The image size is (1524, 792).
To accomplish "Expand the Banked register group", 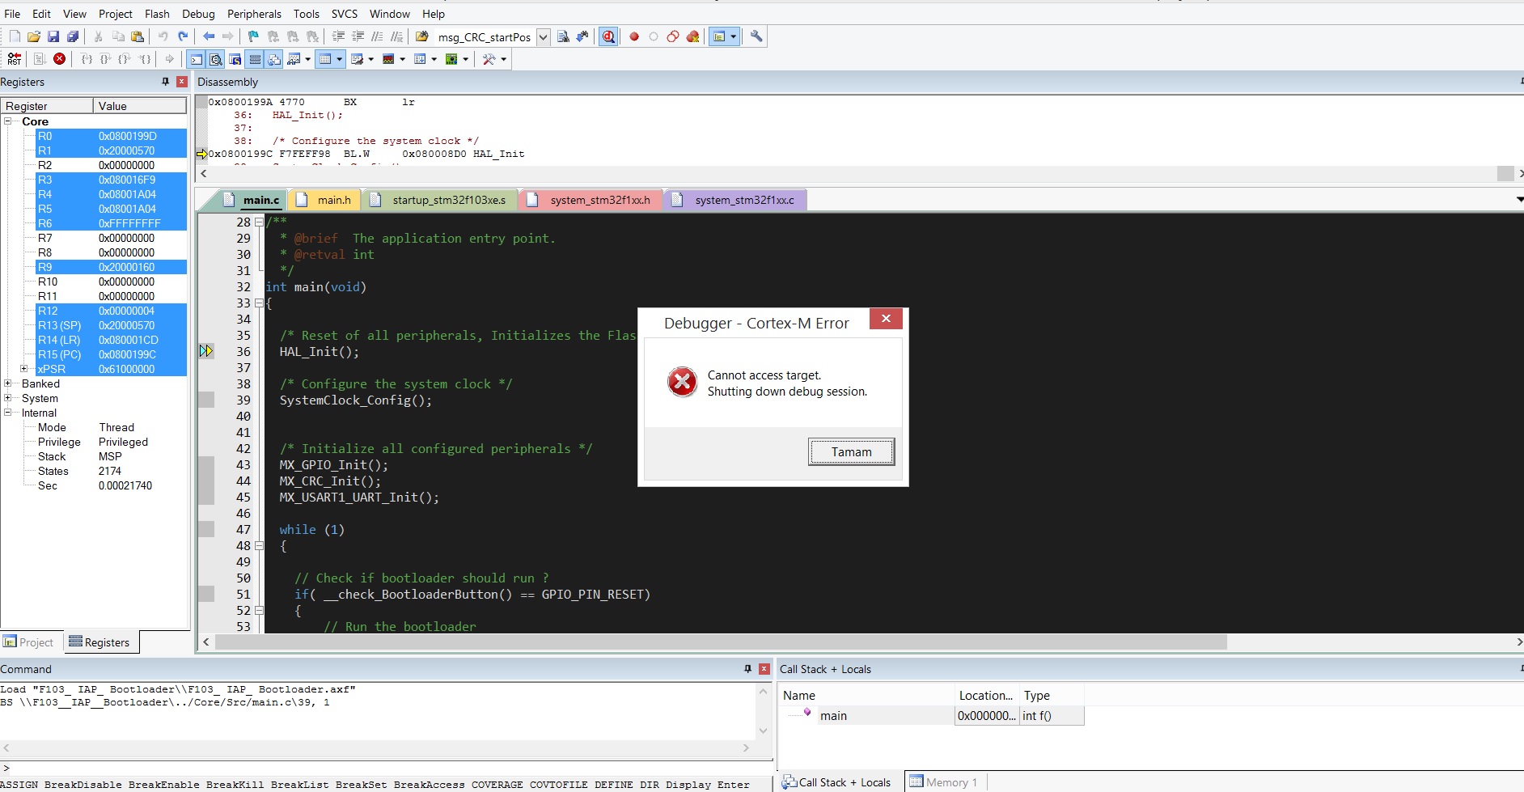I will (x=7, y=383).
